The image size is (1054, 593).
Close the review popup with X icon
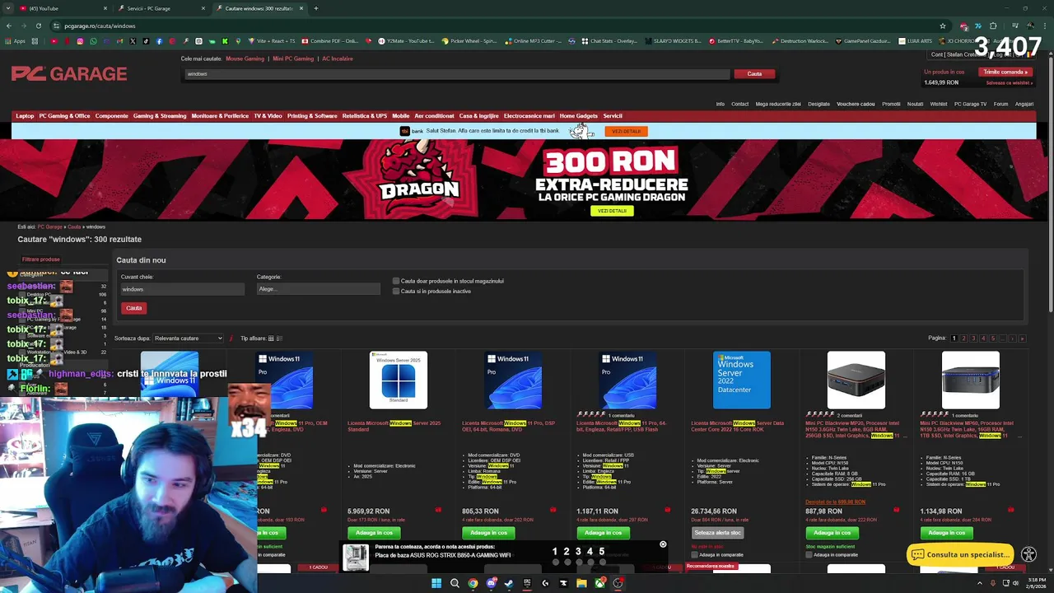(663, 544)
